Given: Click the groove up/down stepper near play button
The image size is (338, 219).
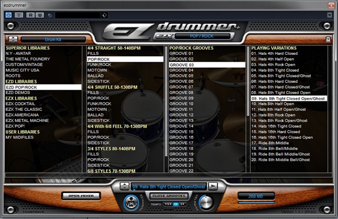Looking at the screenshot, I should (x=125, y=186).
